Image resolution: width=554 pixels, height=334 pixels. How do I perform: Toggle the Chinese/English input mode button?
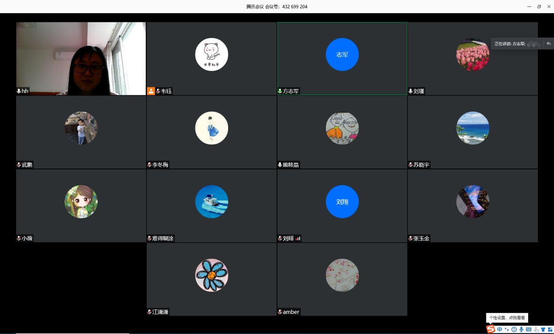click(500, 329)
